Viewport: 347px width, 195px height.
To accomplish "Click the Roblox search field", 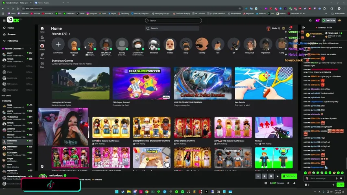I will click(172, 28).
